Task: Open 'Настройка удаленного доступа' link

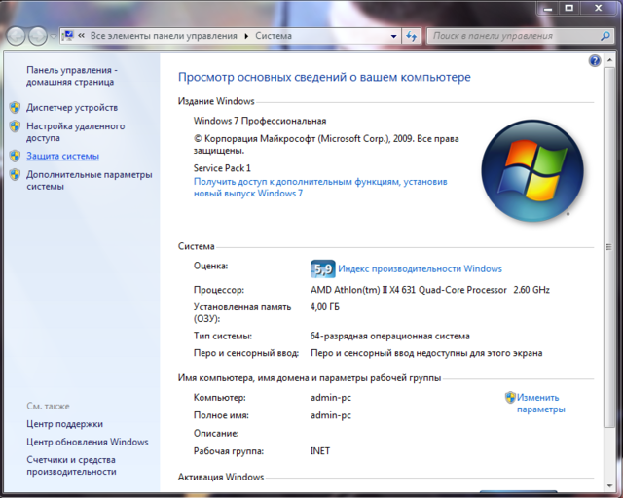Action: coord(76,132)
